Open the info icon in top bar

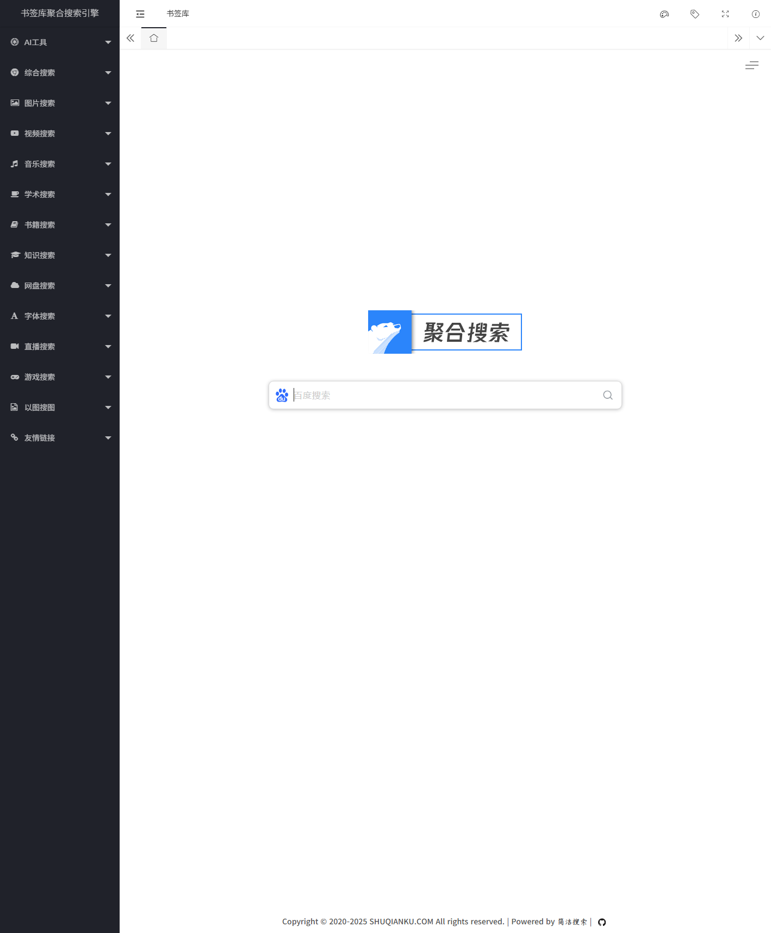(756, 14)
